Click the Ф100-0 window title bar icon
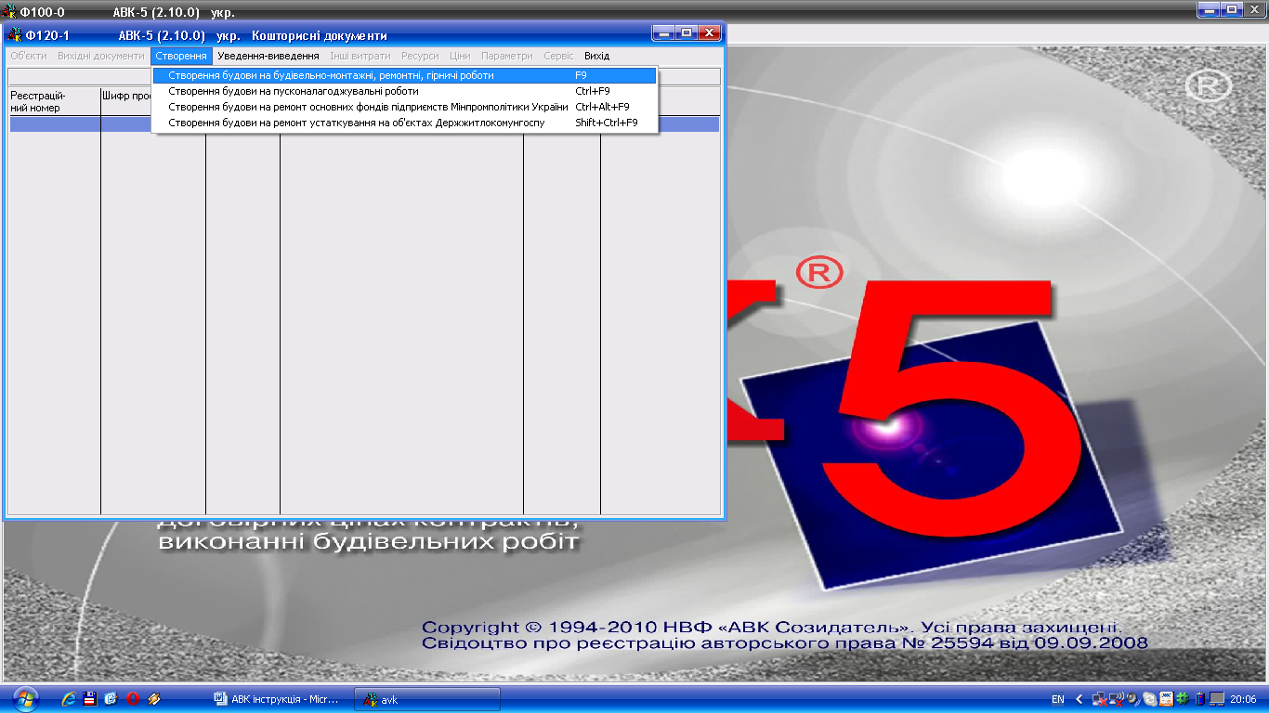1269x713 pixels. pos(10,13)
